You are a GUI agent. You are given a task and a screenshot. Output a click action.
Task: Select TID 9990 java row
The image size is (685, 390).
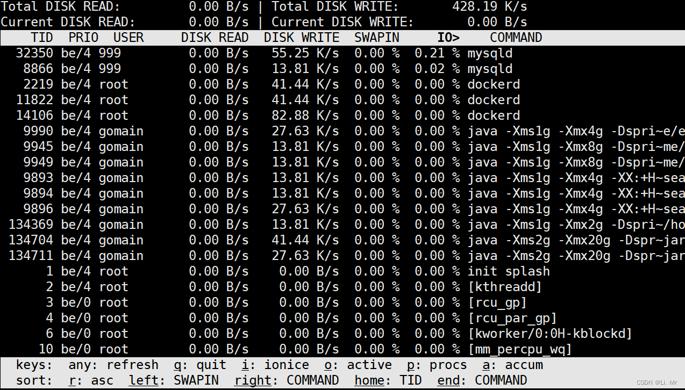point(342,131)
